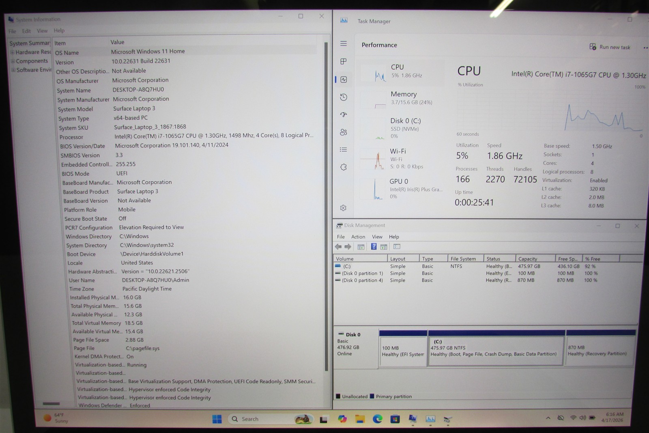
Task: Select the Memory performance item
Action: point(402,99)
